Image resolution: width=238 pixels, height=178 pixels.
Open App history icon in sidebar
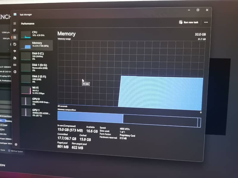tap(15, 44)
